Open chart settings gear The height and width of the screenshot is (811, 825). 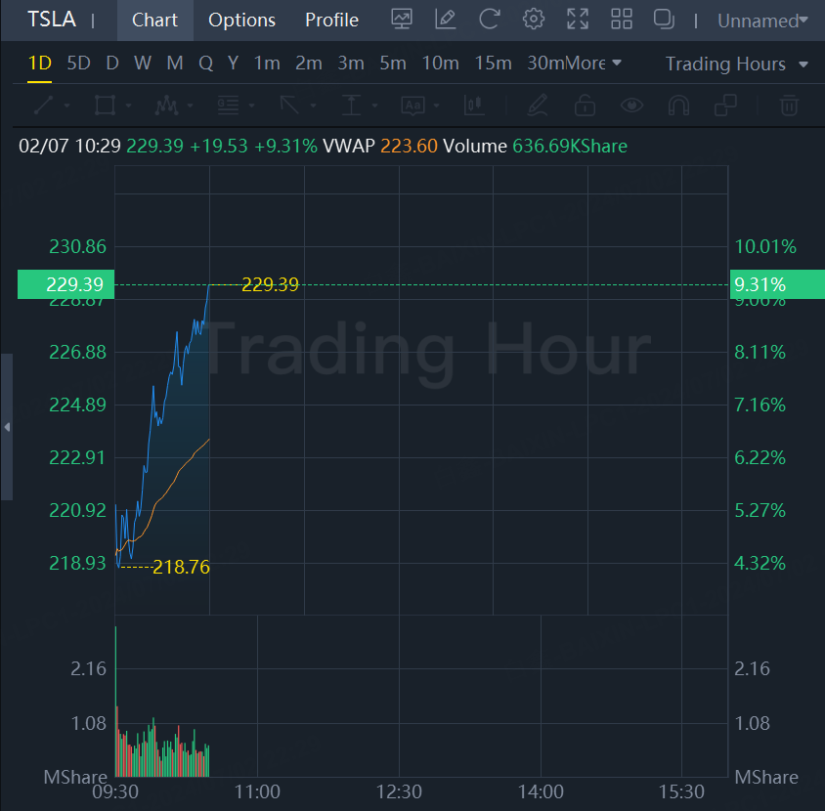(534, 20)
